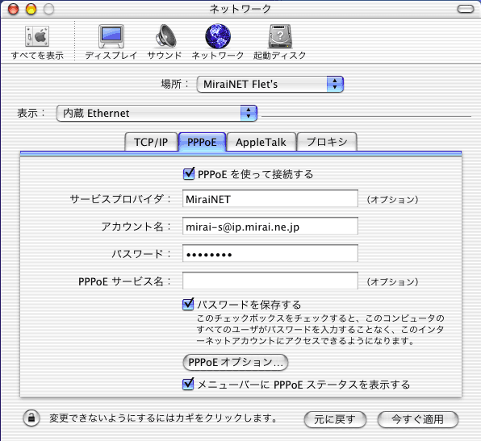This screenshot has height=441, width=481.
Task: Open PPPoE オプション... button
Action: [x=236, y=362]
